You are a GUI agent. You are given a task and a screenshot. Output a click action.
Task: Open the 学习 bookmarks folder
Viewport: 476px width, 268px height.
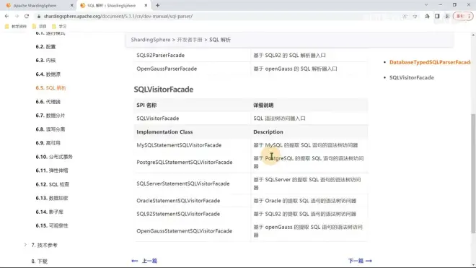[59, 27]
